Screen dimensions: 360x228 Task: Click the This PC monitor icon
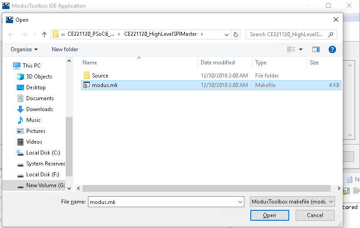16,66
